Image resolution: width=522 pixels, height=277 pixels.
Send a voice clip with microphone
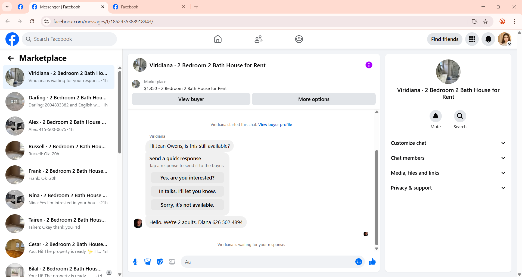(x=135, y=262)
